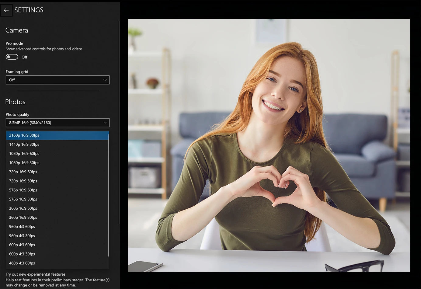Screen dimensions: 421x289
Task: Click the Try out new experimental features text
Action: (35, 274)
